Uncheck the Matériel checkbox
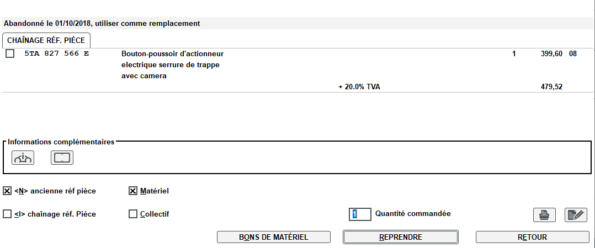Image resolution: width=595 pixels, height=248 pixels. coord(133,191)
